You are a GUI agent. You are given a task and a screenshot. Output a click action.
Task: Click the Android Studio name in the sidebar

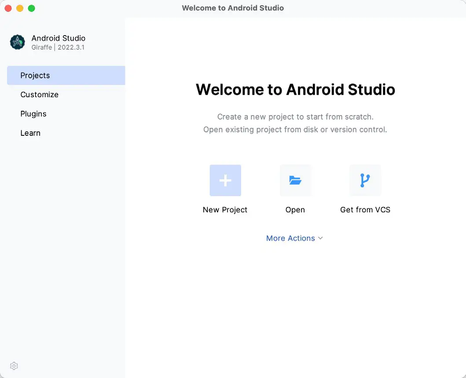point(59,38)
